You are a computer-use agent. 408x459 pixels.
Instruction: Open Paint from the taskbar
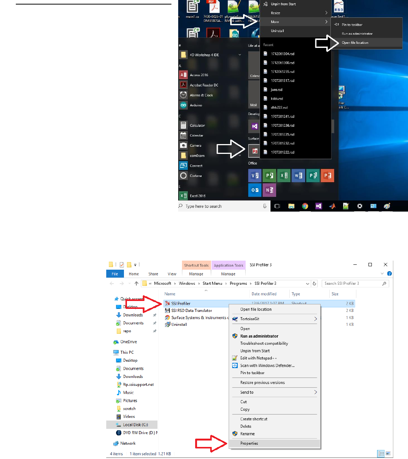tap(387, 206)
